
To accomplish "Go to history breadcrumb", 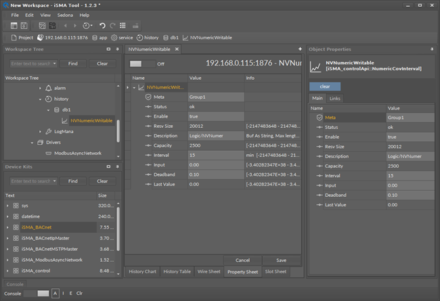I will 148,38.
